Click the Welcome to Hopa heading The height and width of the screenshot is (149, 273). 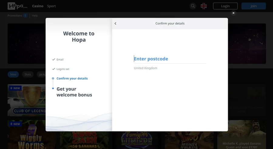point(79,37)
